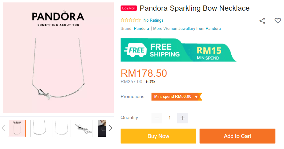The width and height of the screenshot is (284, 149).
Task: Click the star rating icons
Action: tap(131, 20)
